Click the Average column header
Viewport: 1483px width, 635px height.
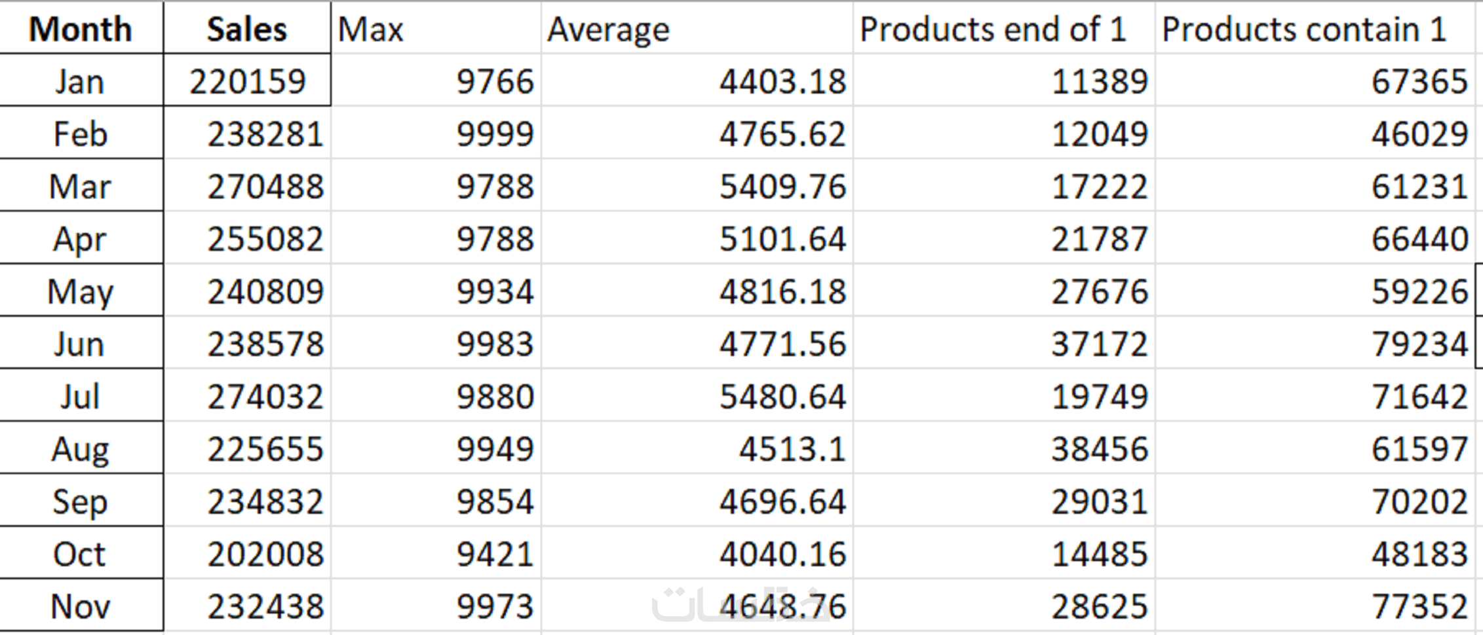[x=697, y=29]
